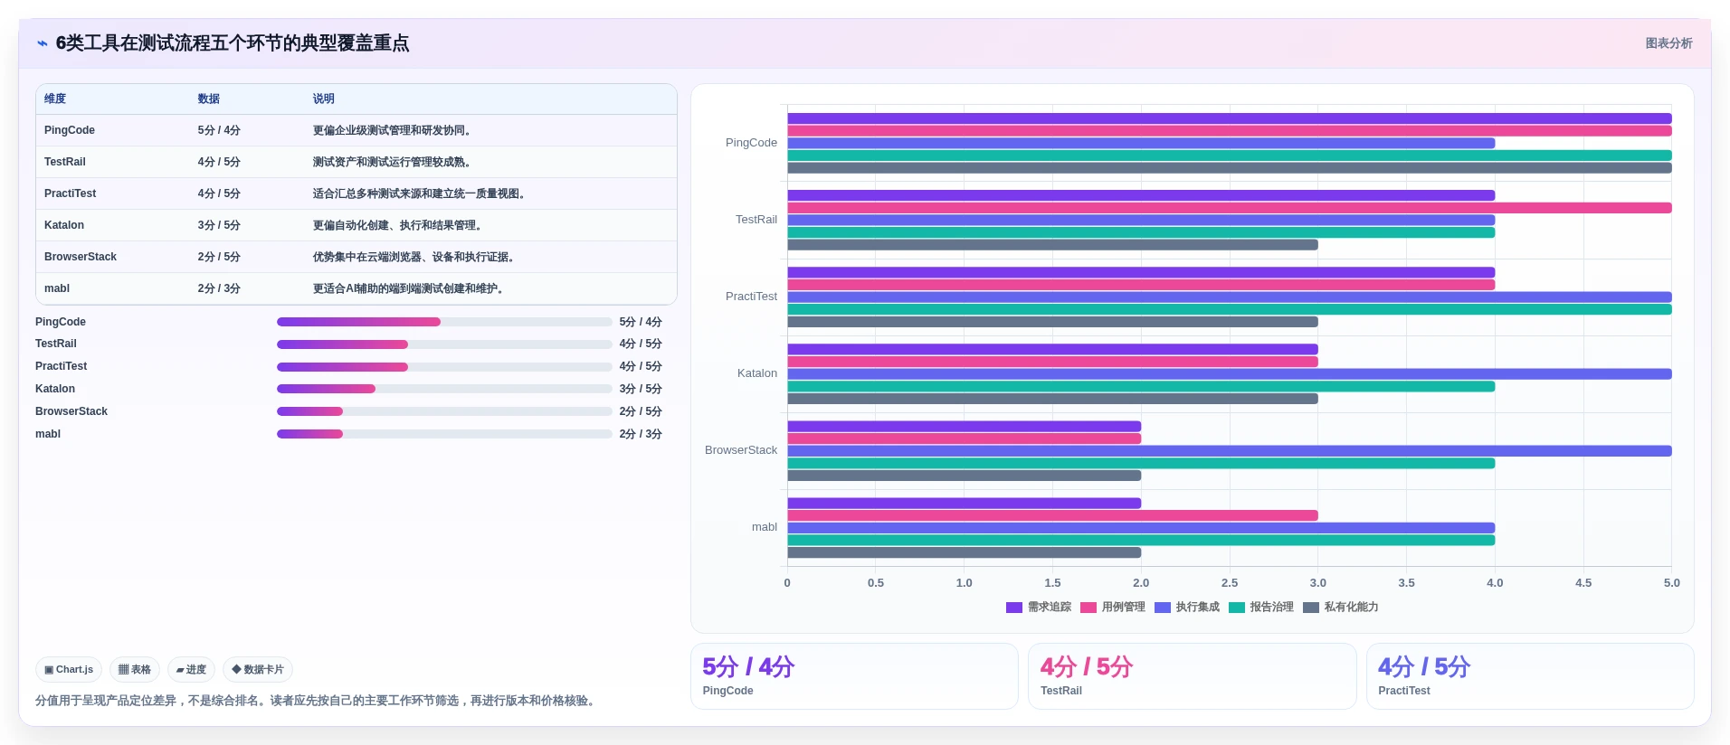The height and width of the screenshot is (745, 1730).
Task: Select the BrowserStack table row name
Action: (81, 257)
